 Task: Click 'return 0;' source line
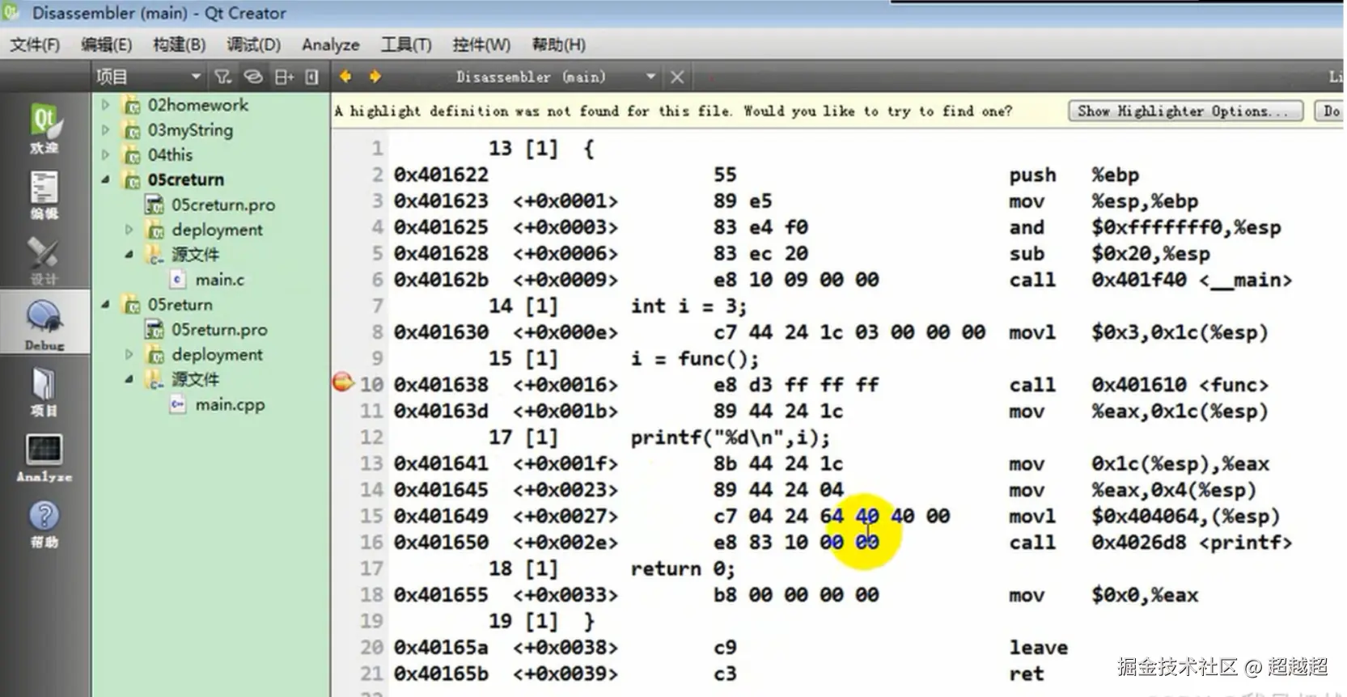[683, 568]
